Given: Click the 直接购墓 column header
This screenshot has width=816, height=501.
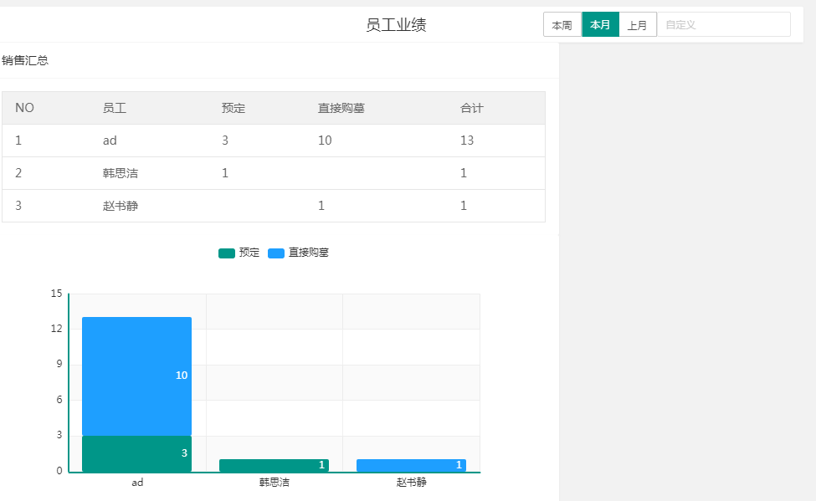Looking at the screenshot, I should (x=341, y=108).
